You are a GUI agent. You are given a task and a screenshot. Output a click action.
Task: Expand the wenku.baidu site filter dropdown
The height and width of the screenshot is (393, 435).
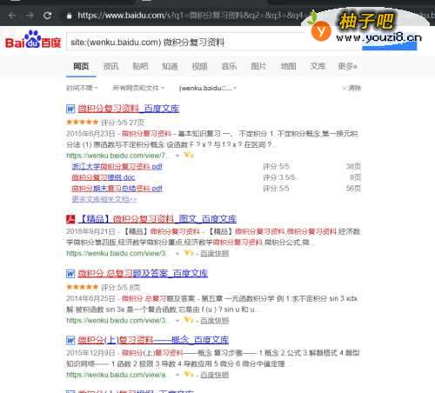(x=208, y=88)
